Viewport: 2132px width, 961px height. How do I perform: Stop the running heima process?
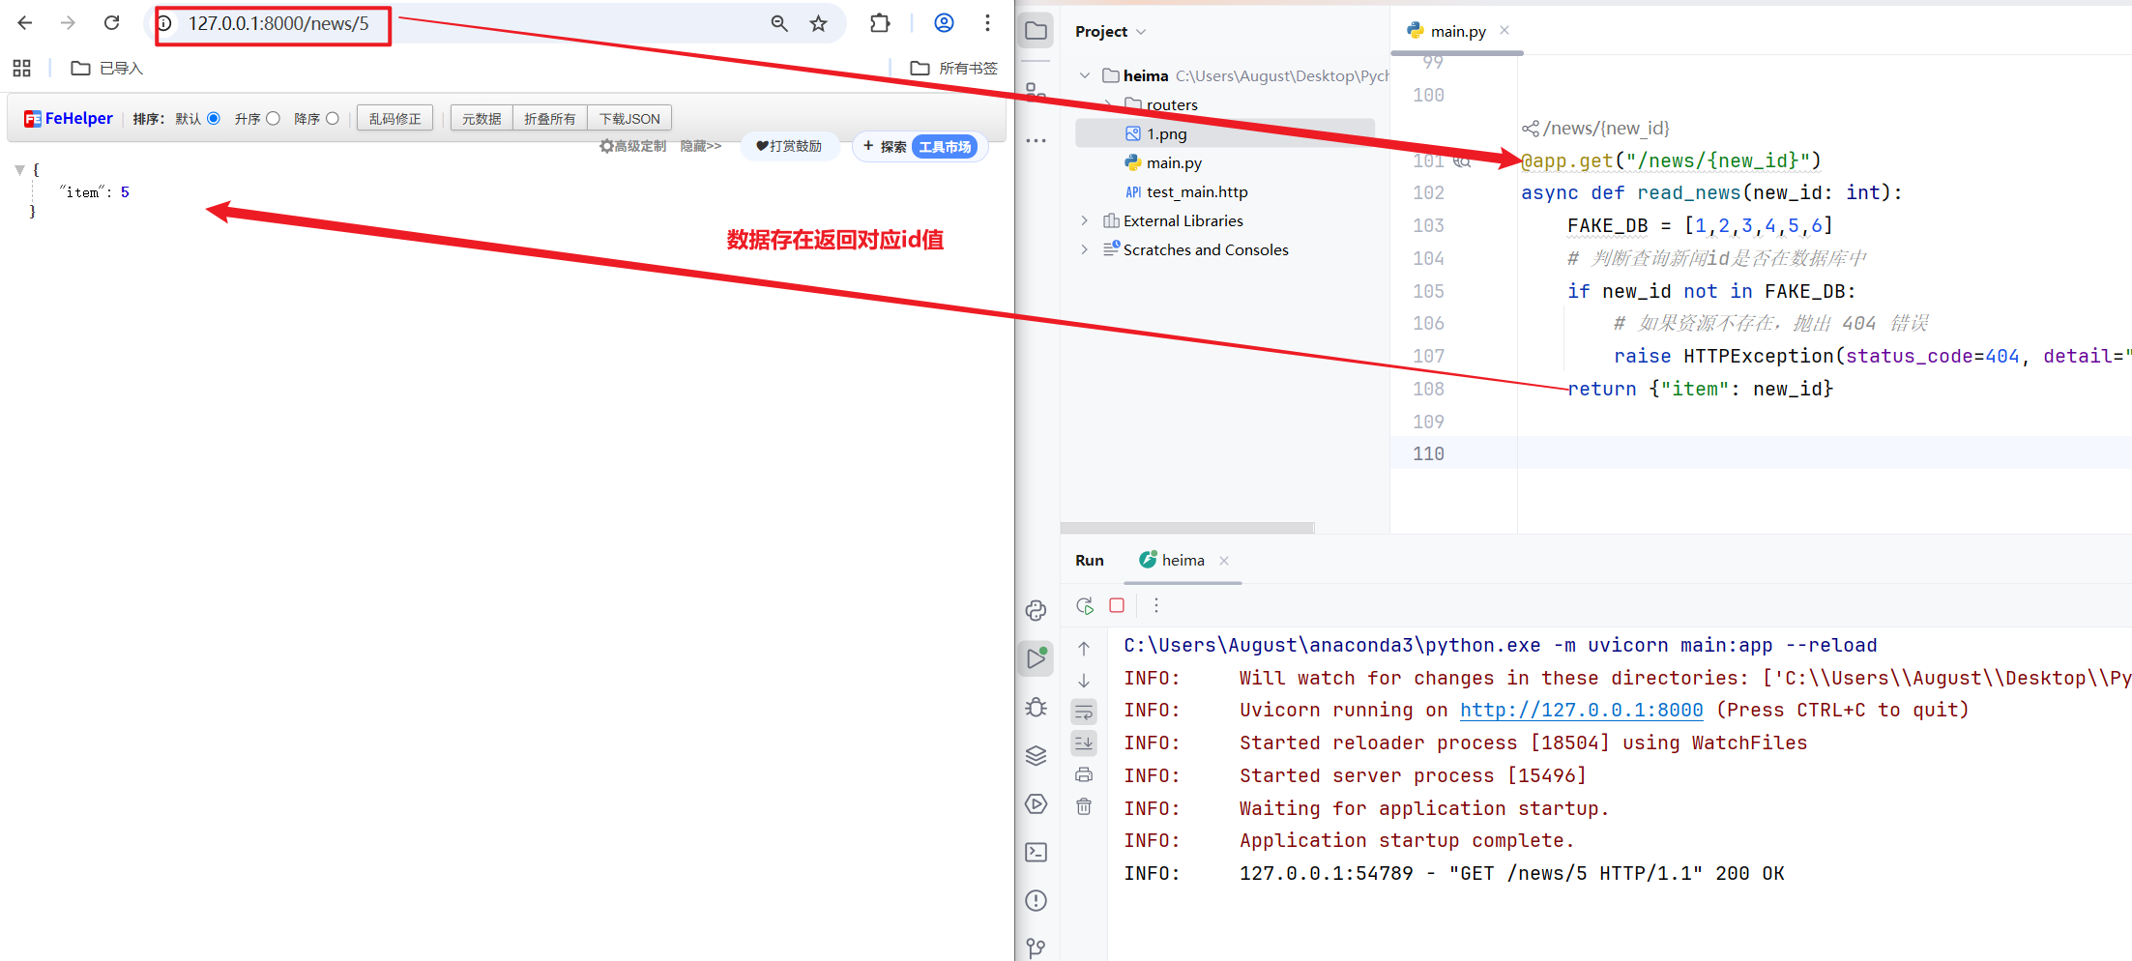point(1117,605)
